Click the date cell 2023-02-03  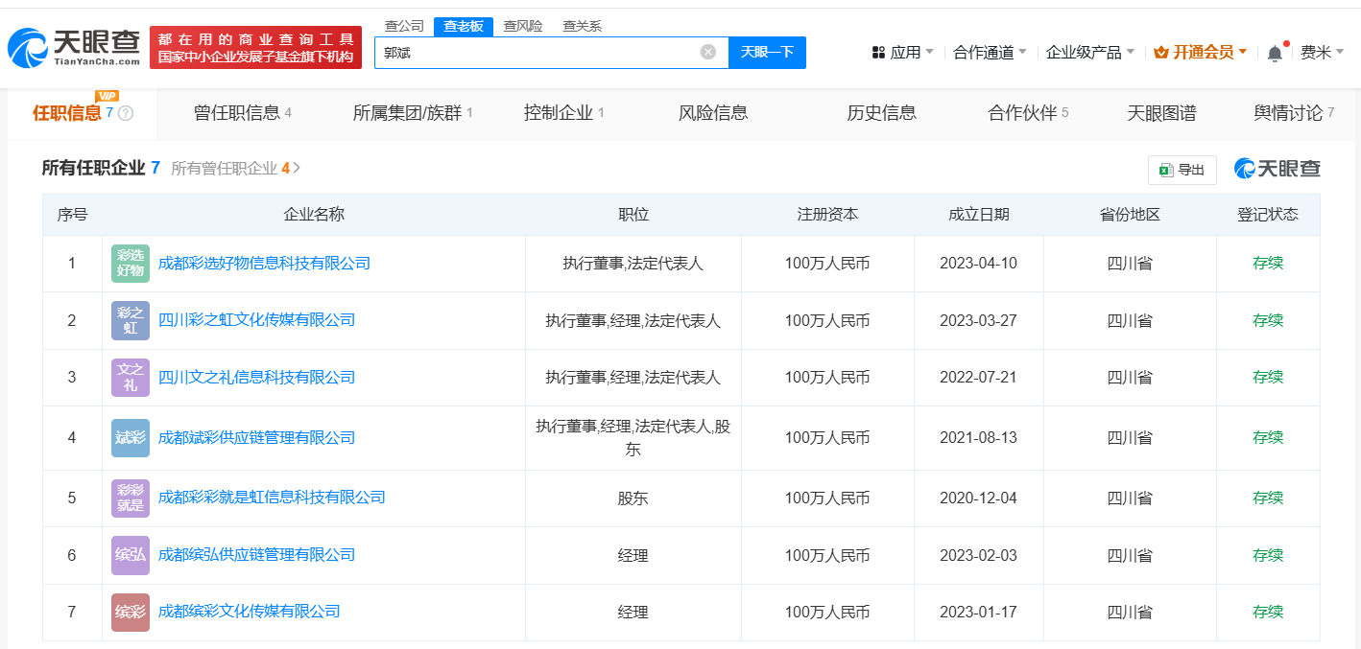click(x=978, y=555)
